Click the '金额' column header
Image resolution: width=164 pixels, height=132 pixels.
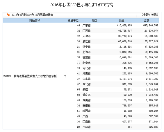(147, 20)
